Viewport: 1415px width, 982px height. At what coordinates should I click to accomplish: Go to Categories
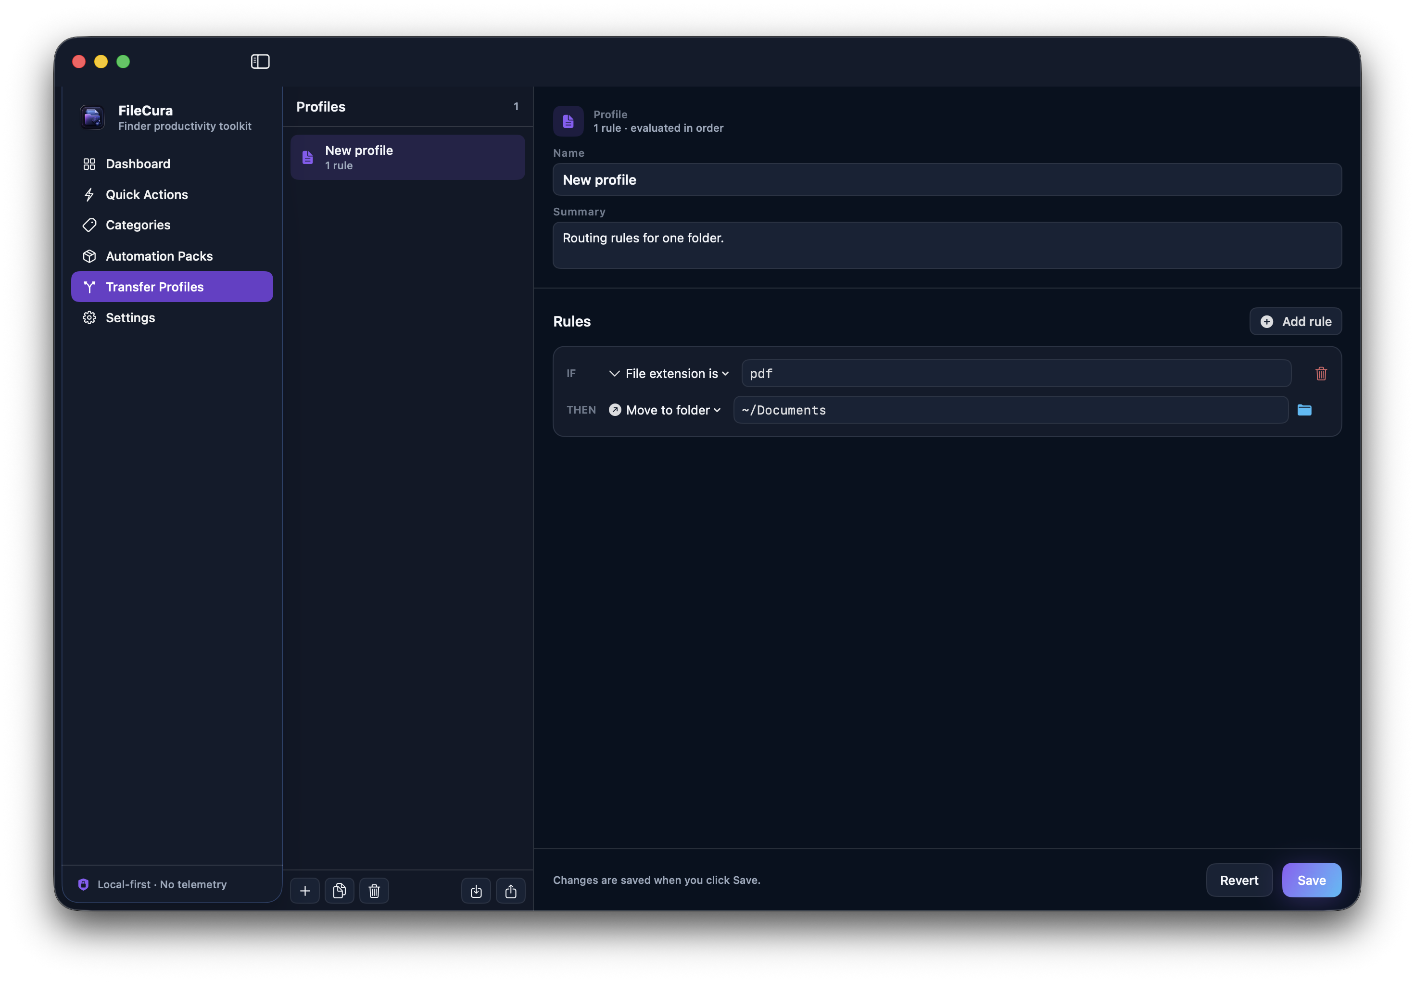point(172,225)
